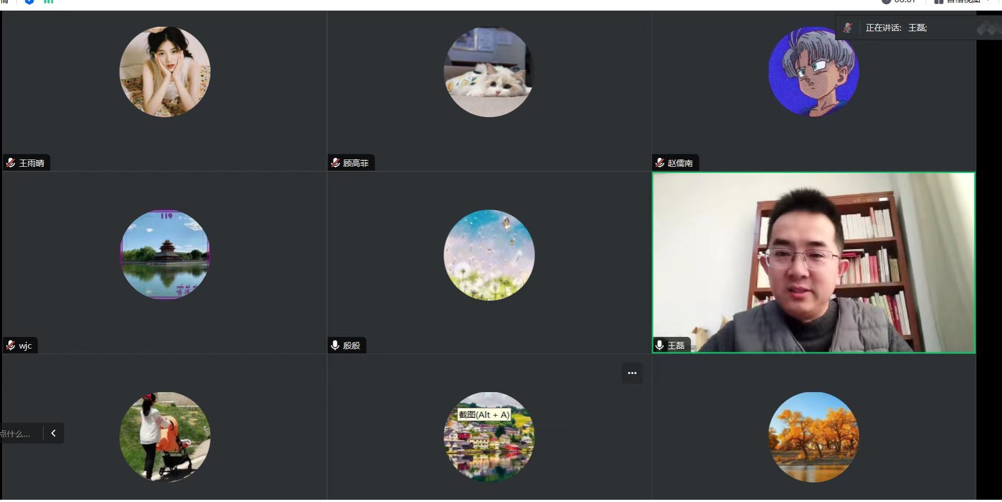The height and width of the screenshot is (502, 1002).
Task: Select 王磊's live video tile
Action: (814, 263)
